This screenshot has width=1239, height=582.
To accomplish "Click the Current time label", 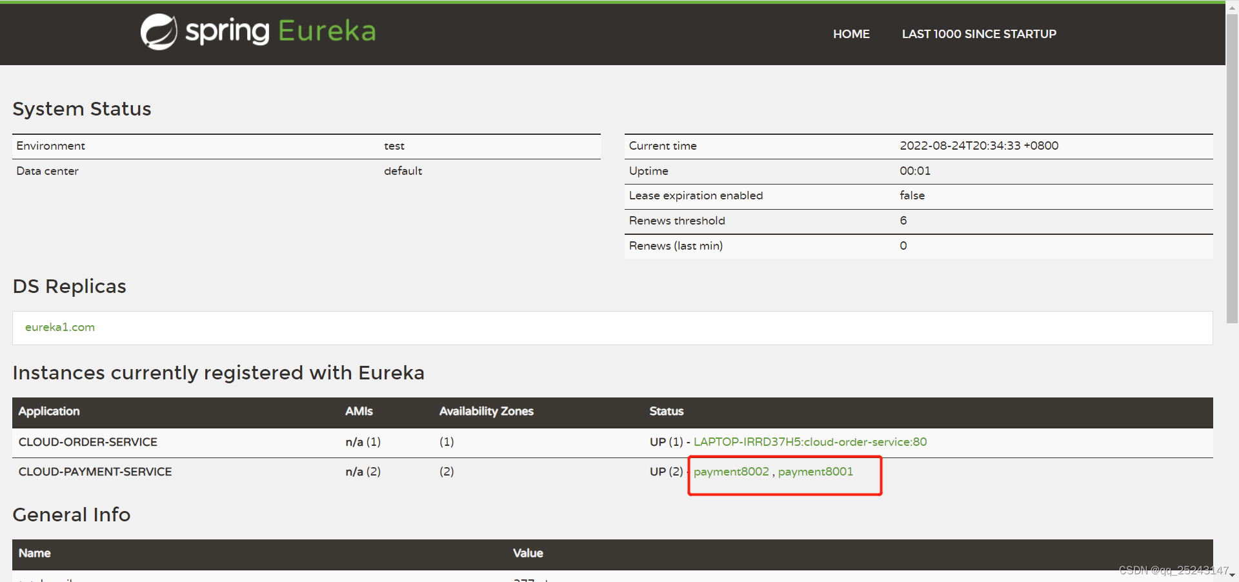I will pyautogui.click(x=663, y=146).
